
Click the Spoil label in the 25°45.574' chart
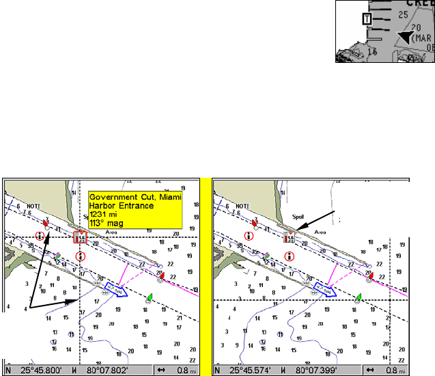(x=298, y=217)
